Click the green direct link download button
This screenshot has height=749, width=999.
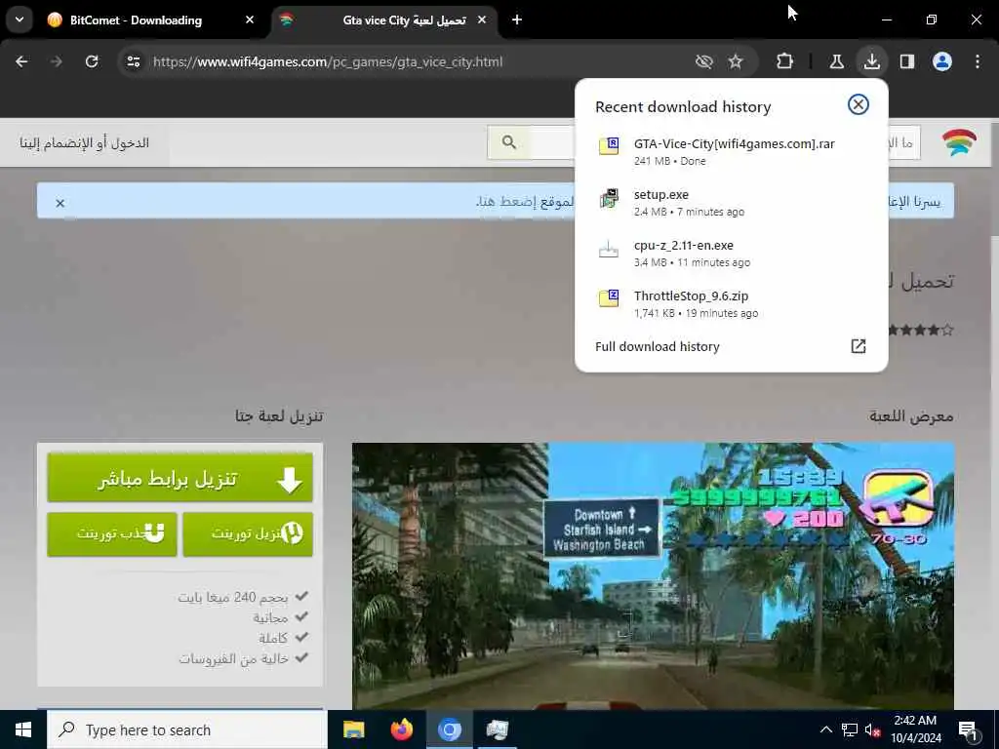point(180,478)
